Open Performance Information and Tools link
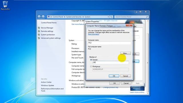The width and height of the screenshot is (183, 103). point(52,90)
